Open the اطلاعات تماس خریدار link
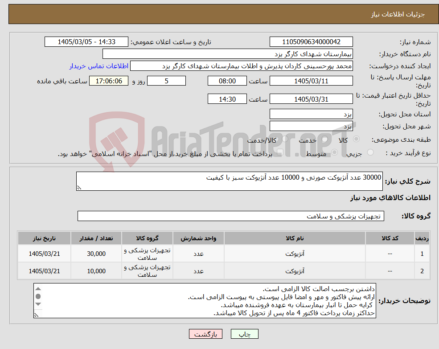The width and height of the screenshot is (439, 349). pos(99,66)
